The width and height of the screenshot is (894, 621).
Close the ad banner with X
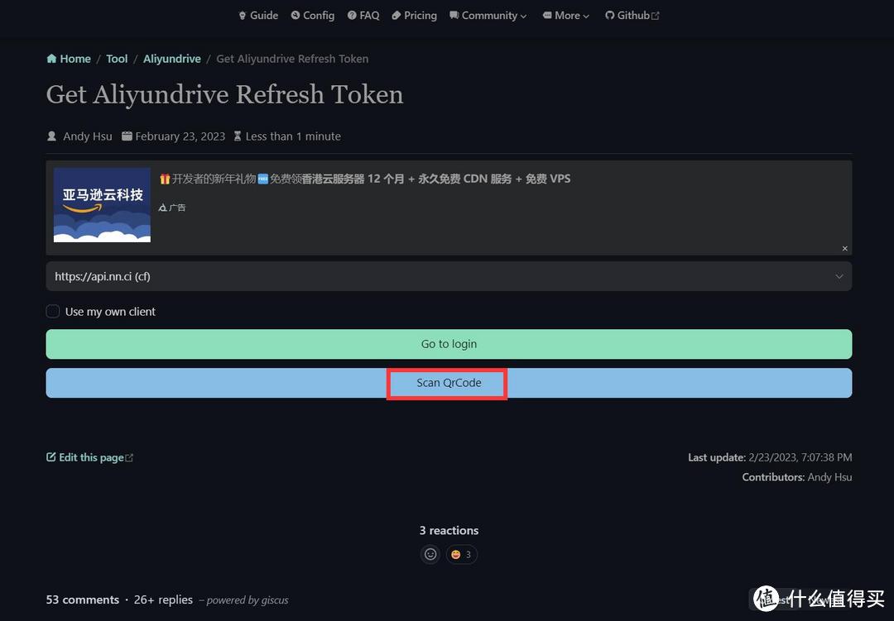pyautogui.click(x=844, y=248)
